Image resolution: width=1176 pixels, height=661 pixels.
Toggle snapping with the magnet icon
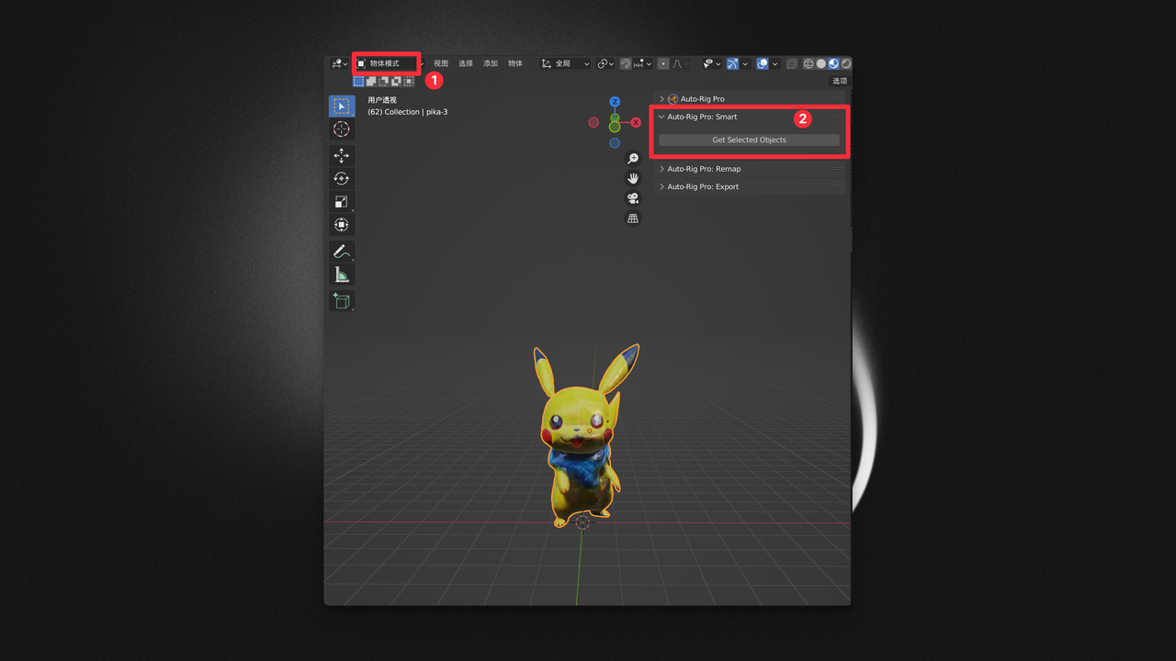click(624, 63)
